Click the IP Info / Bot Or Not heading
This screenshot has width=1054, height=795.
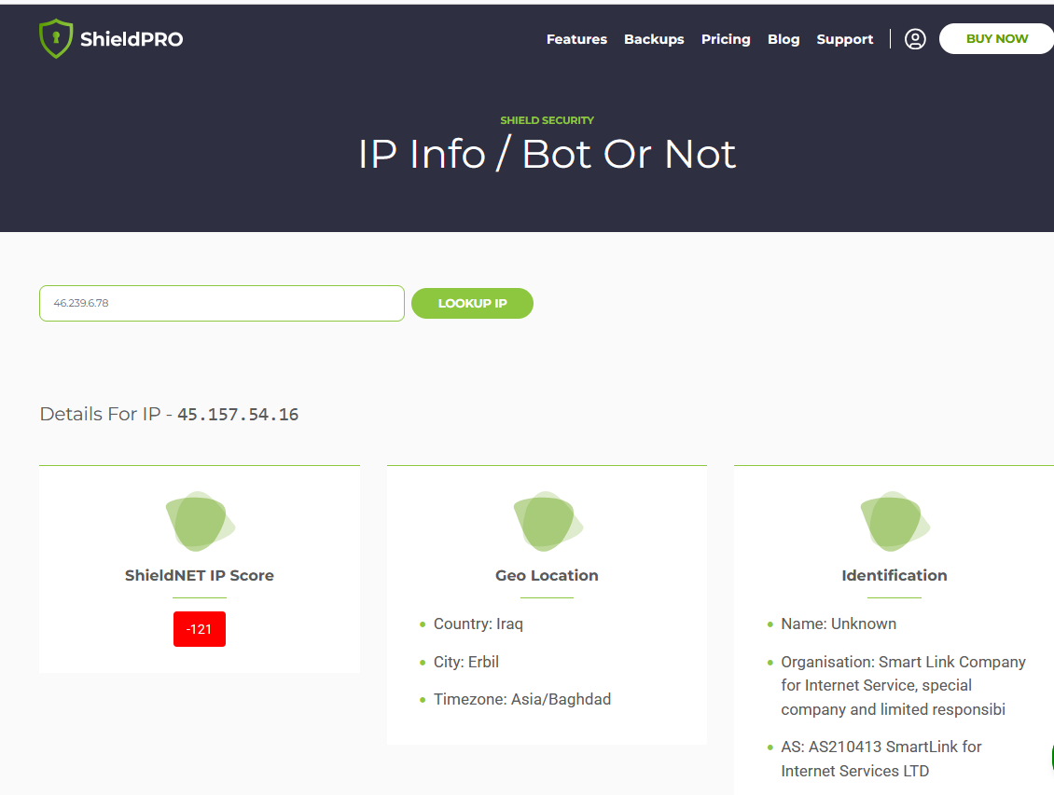(x=548, y=155)
